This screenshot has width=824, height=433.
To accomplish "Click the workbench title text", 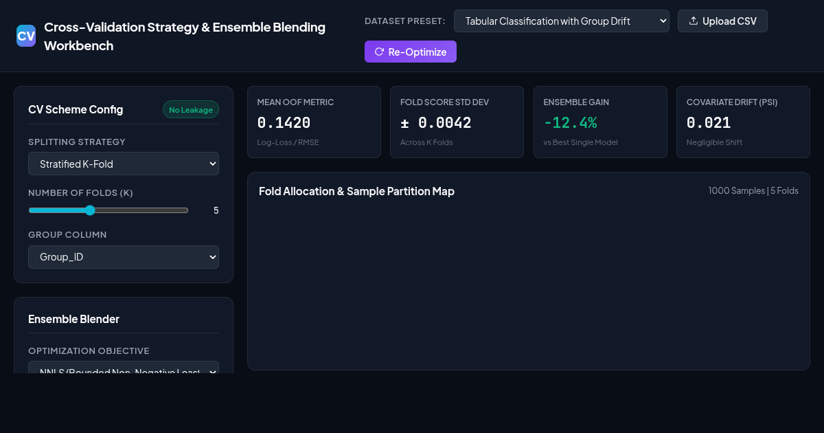I will [185, 36].
